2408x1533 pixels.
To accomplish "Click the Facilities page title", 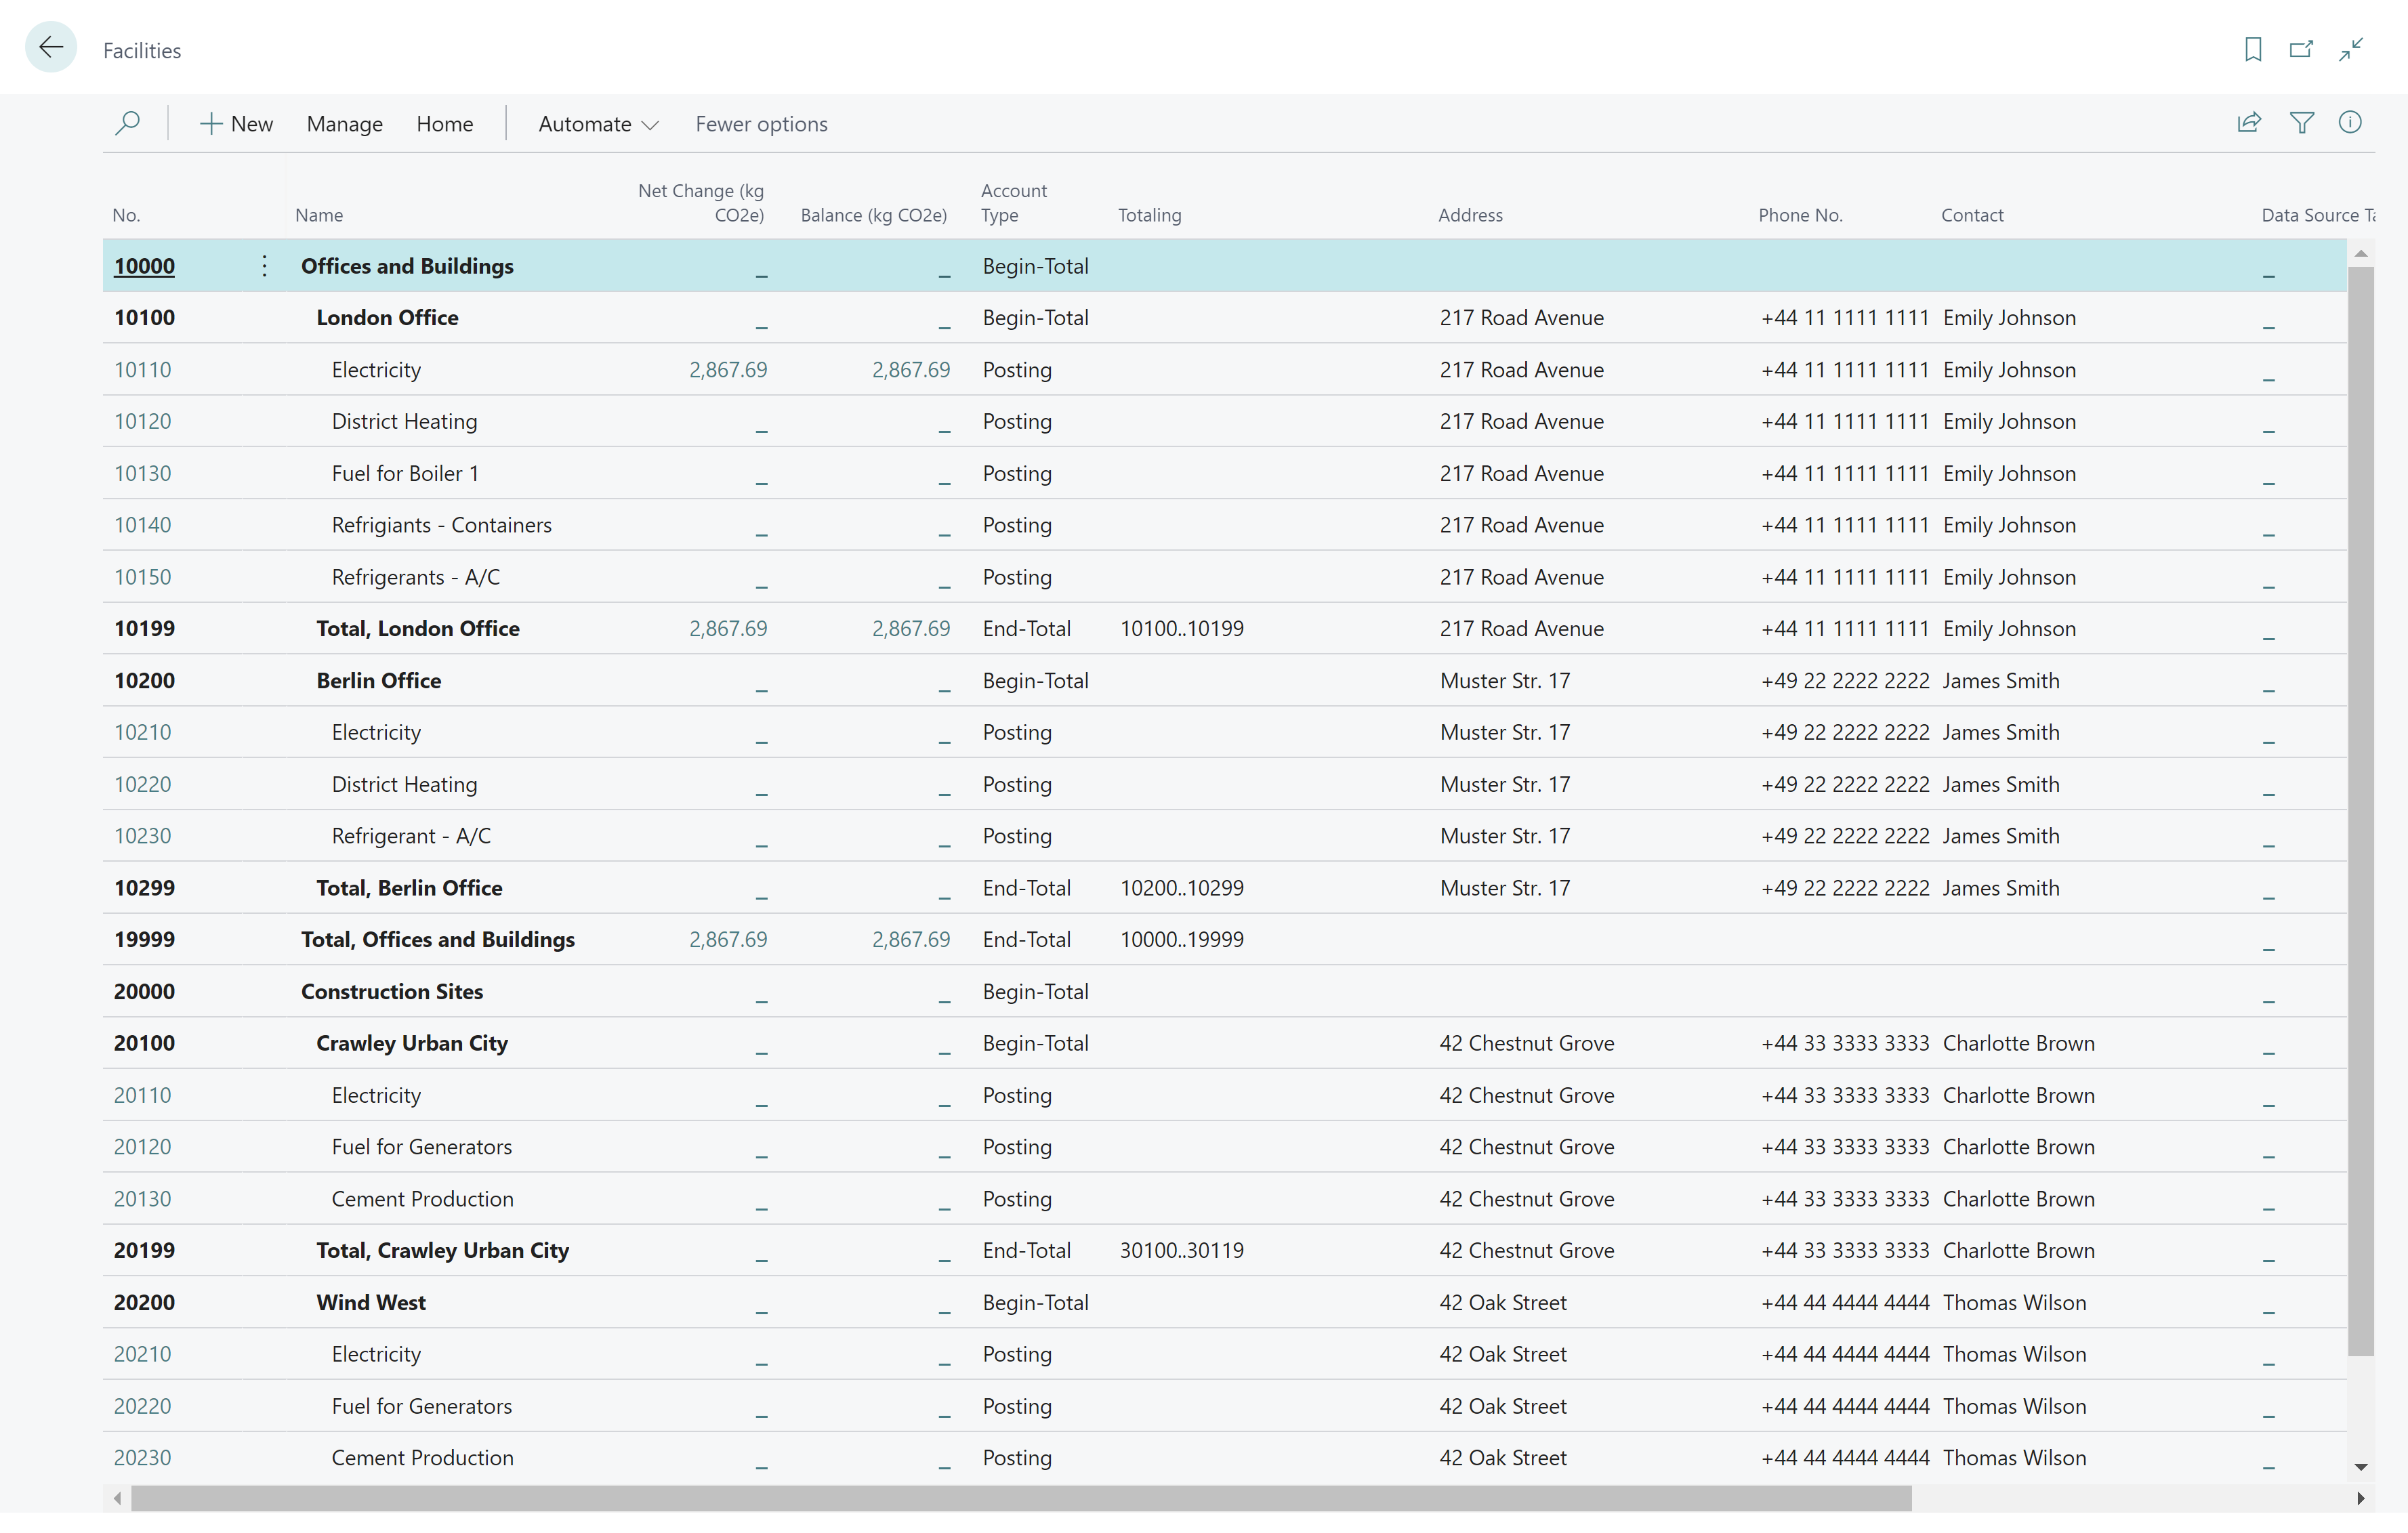I will tap(142, 50).
